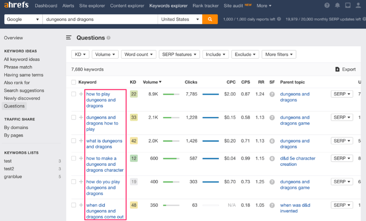Screen dimensions: 366x221
Task: Click the keyword search input field
Action: [100, 19]
